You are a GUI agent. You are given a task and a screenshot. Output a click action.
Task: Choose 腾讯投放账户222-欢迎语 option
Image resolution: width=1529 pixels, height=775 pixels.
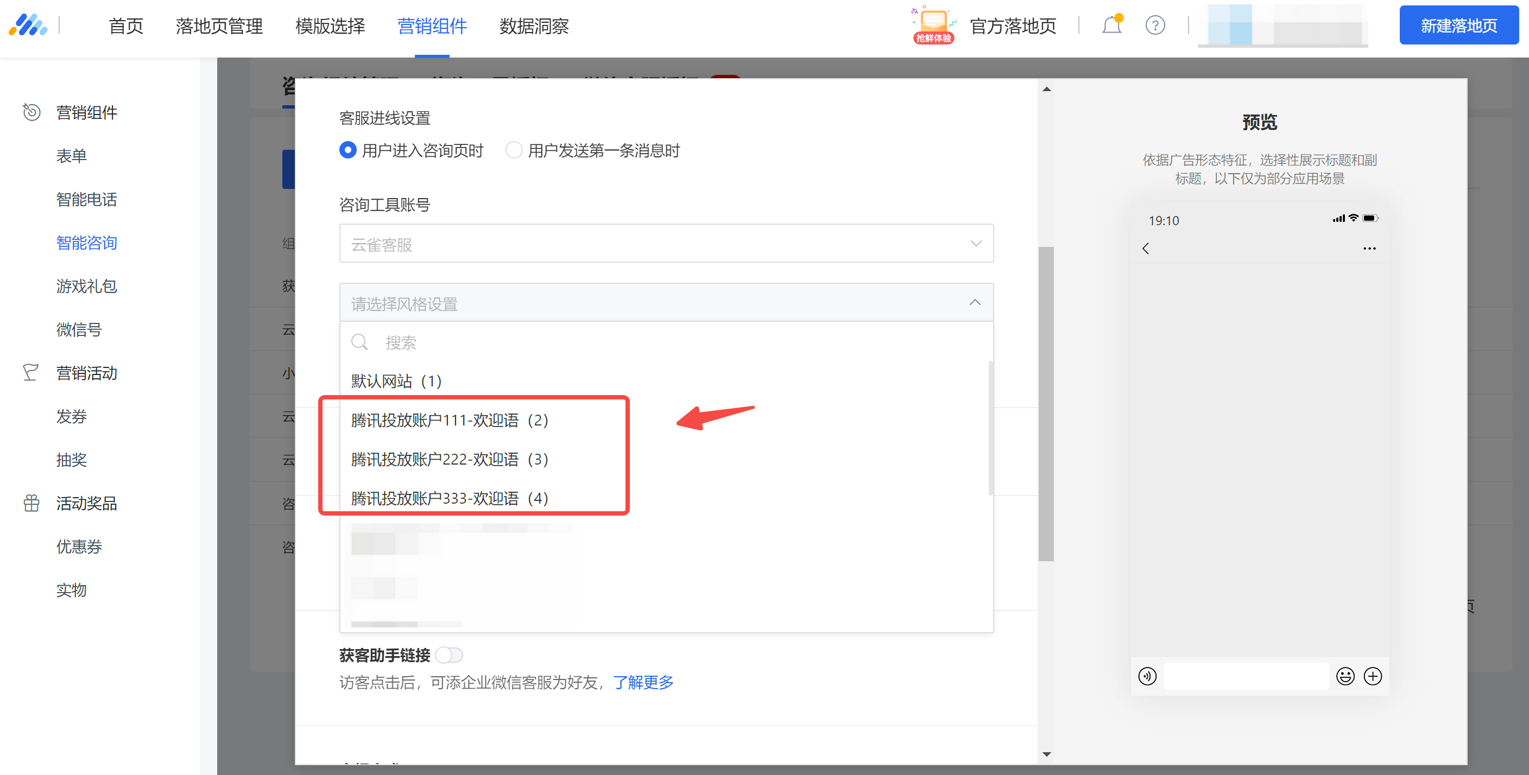point(450,459)
